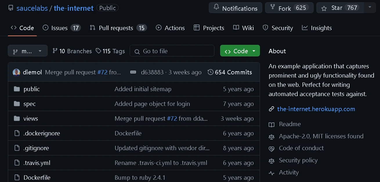
Task: Open the saucelabs owner link
Action: (x=32, y=8)
